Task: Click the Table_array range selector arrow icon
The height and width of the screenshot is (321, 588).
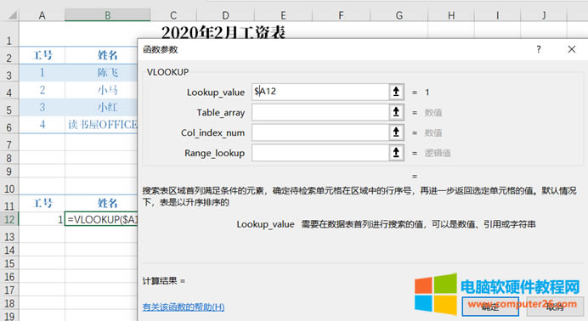Action: pos(396,112)
